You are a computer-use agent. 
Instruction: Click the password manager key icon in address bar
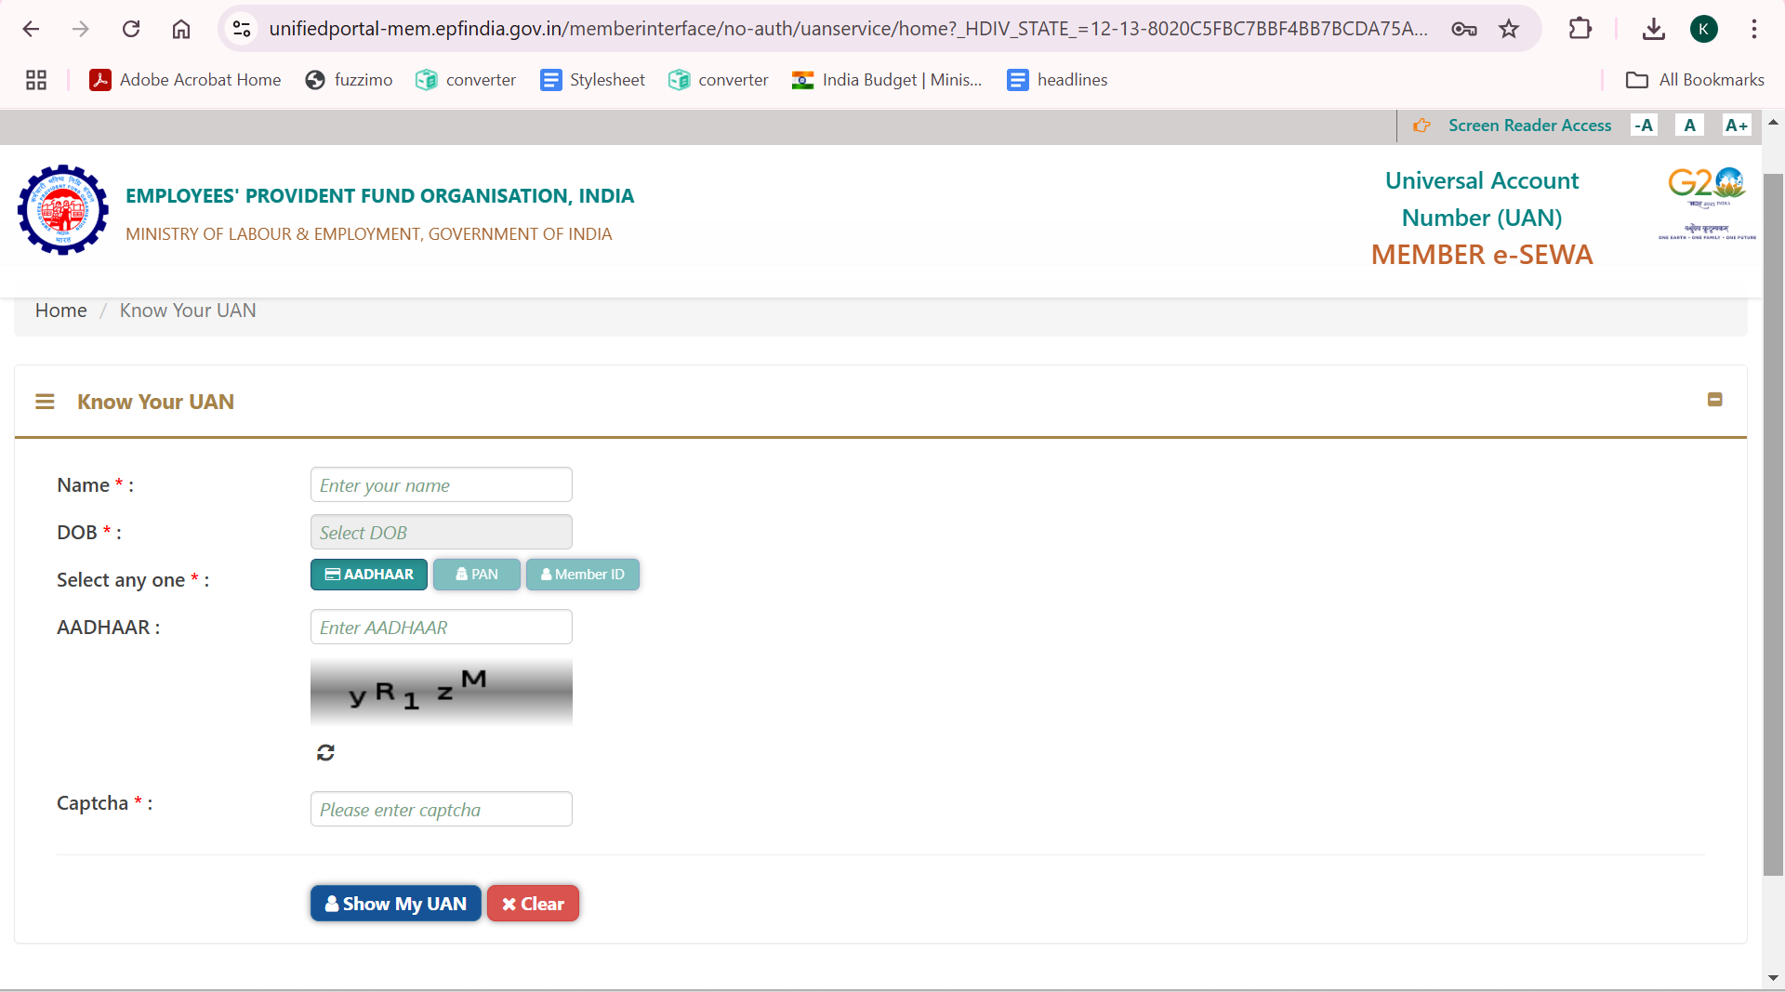point(1463,28)
